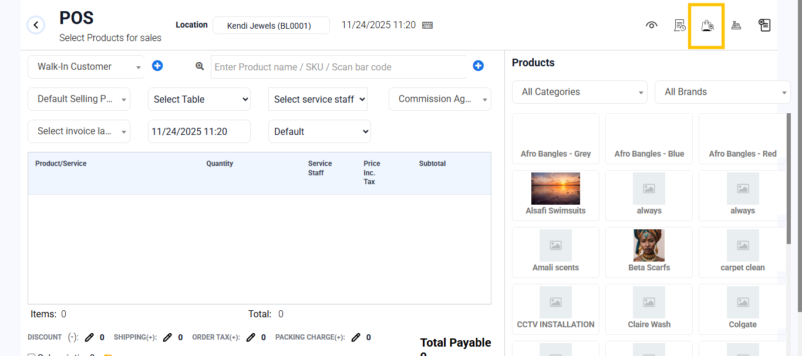The width and height of the screenshot is (802, 356).
Task: Select Alsafi Swimsuits product card
Action: pos(555,195)
